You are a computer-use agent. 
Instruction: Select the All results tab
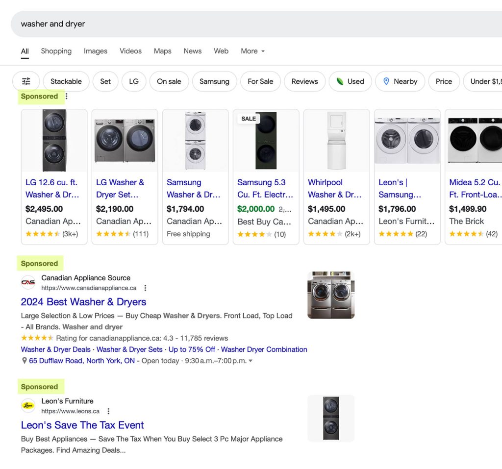click(x=25, y=51)
